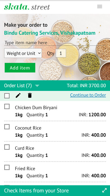Follow the Continue to Order link
Image resolution: width=110 pixels, height=196 pixels.
[88, 95]
